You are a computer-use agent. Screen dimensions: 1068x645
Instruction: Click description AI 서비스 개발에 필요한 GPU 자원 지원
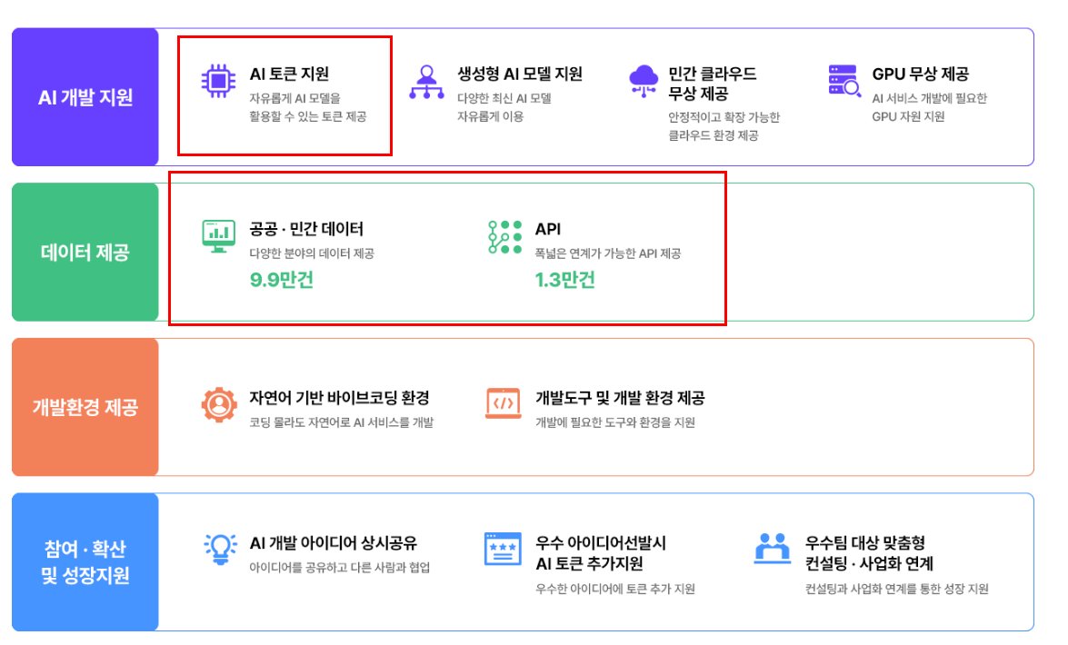point(929,107)
